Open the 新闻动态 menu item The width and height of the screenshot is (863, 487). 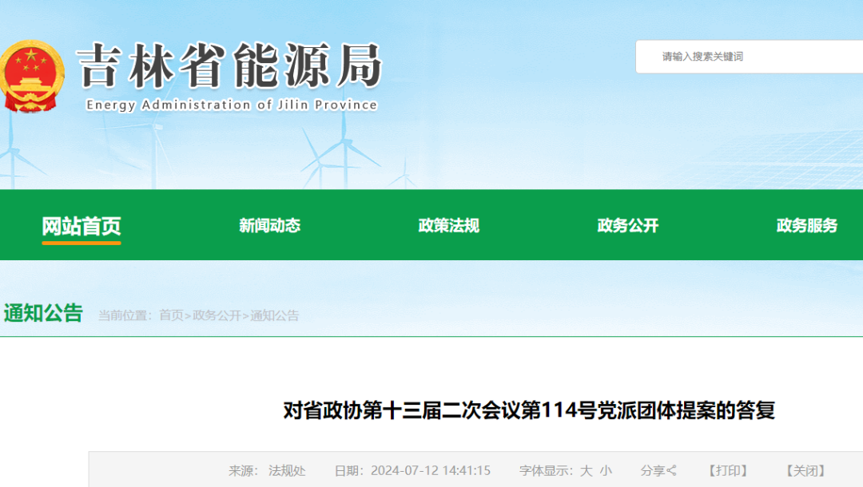[269, 226]
